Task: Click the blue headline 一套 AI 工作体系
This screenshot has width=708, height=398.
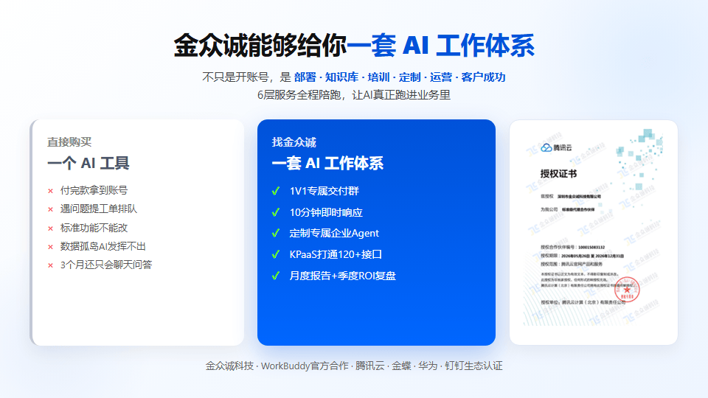Action: click(441, 46)
